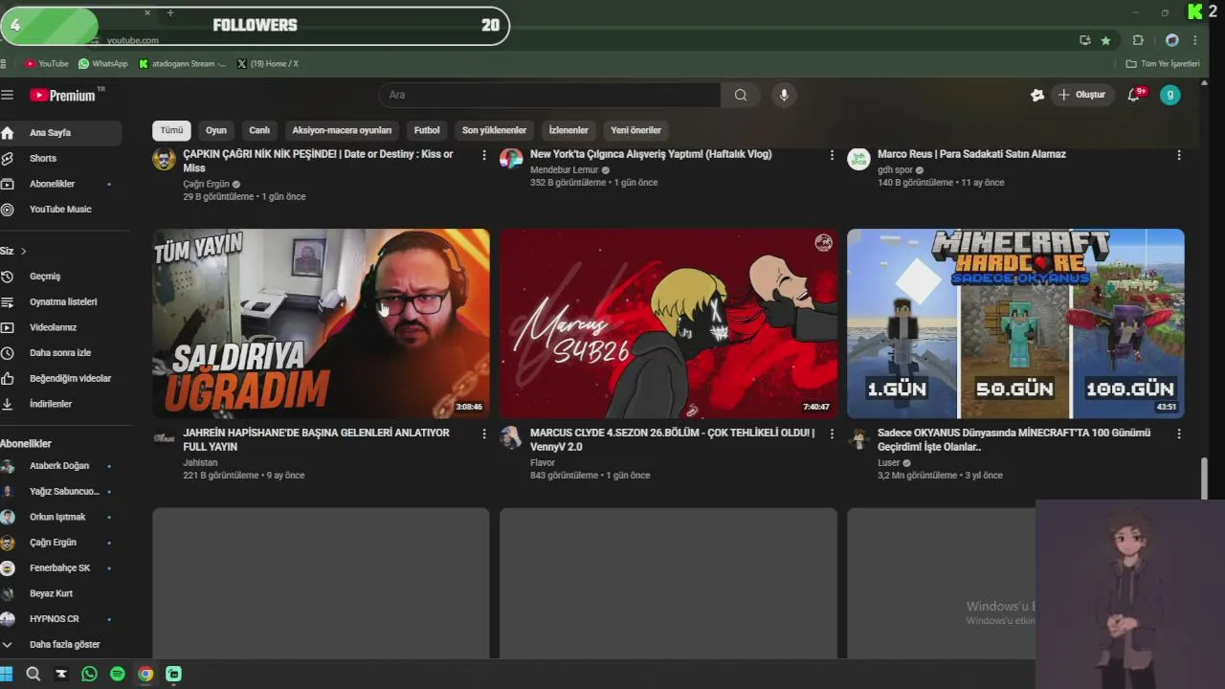Screen dimensions: 1225x689
Task: Open İndirilenler downloads
Action: tap(60, 404)
